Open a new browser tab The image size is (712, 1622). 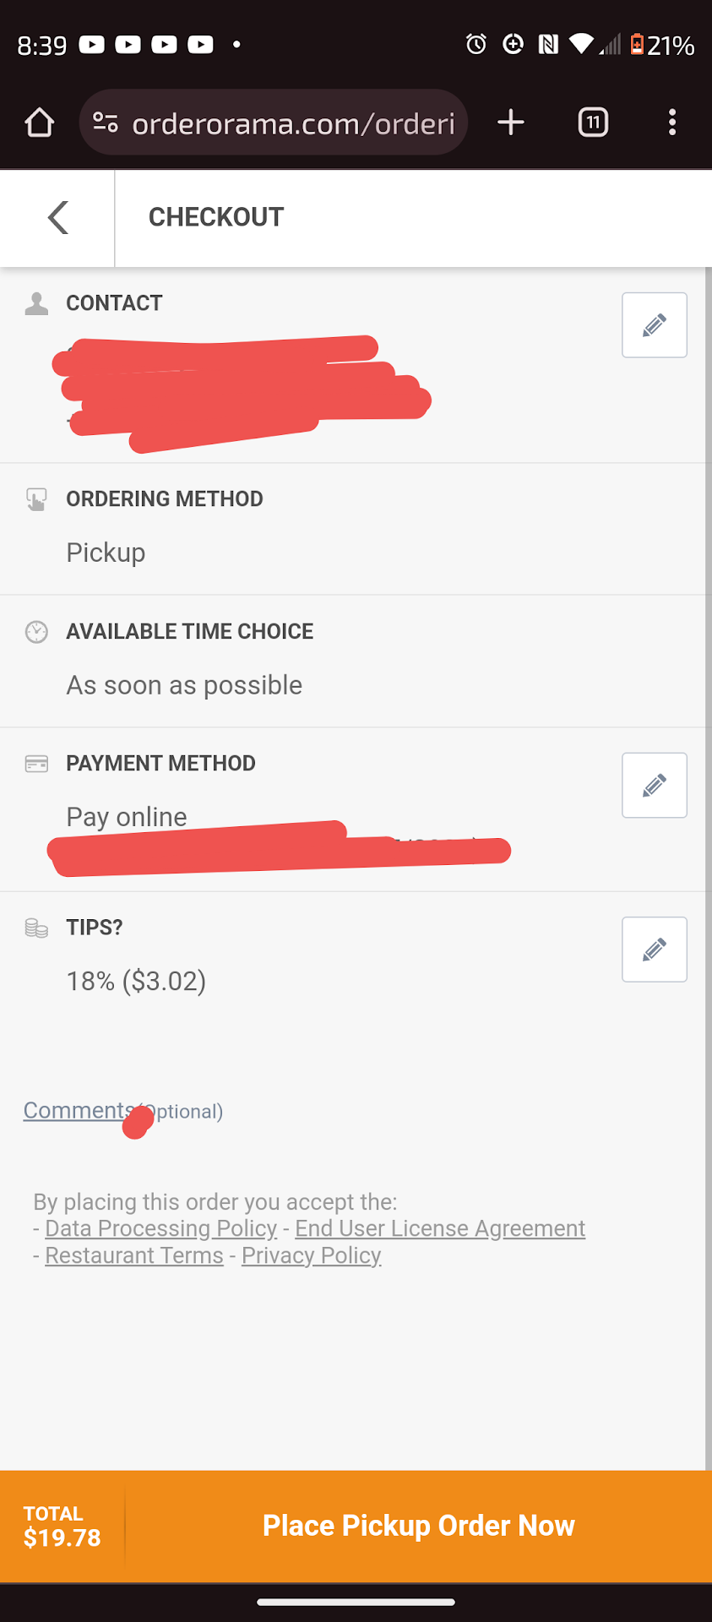[511, 122]
